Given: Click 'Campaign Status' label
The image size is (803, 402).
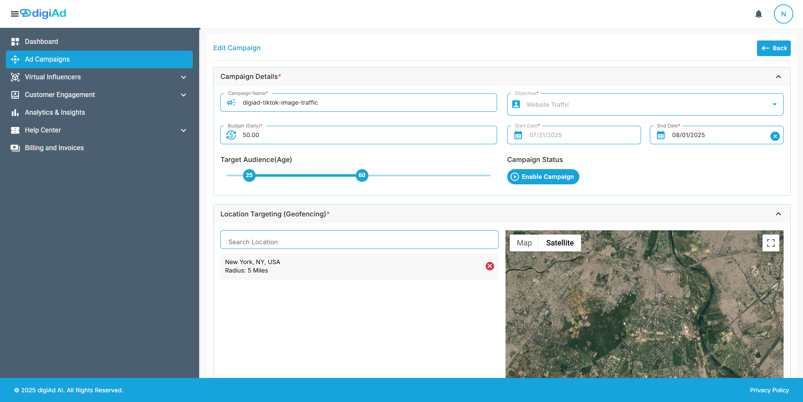Looking at the screenshot, I should coord(535,160).
